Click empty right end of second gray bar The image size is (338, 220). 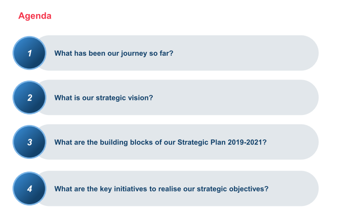[289, 97]
